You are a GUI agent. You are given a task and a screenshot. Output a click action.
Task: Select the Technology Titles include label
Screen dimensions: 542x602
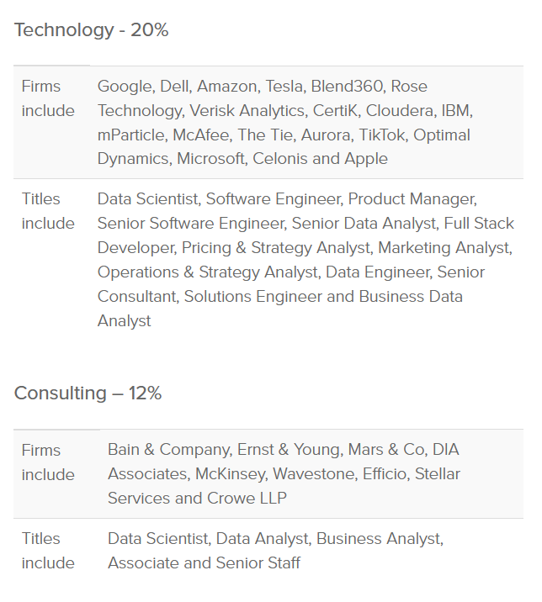(x=48, y=211)
